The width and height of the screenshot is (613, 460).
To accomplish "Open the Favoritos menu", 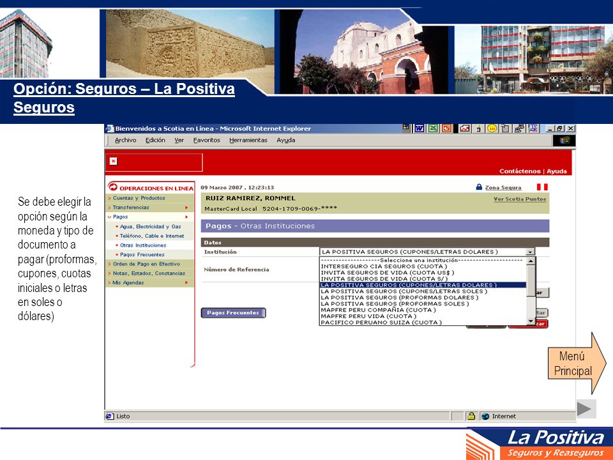I will click(x=206, y=140).
